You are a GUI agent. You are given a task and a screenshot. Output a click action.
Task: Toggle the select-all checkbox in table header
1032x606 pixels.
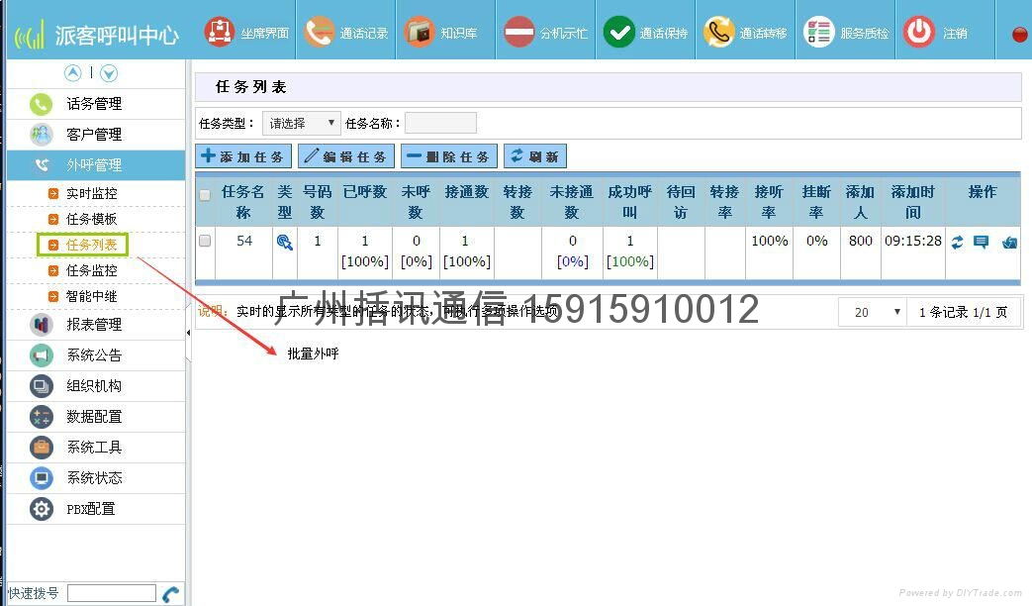coord(205,195)
